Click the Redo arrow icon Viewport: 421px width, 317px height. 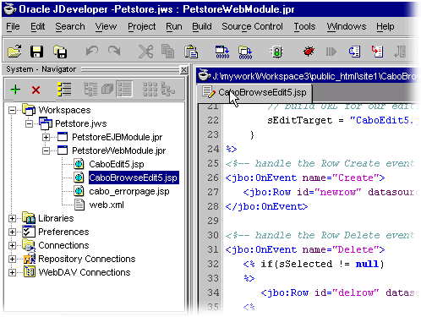(x=114, y=51)
